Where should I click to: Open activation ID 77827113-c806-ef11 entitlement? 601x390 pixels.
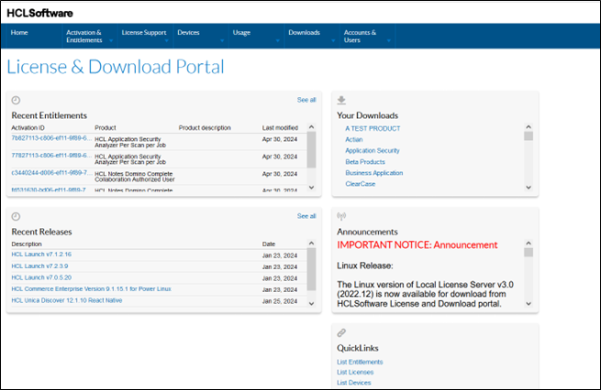(51, 156)
